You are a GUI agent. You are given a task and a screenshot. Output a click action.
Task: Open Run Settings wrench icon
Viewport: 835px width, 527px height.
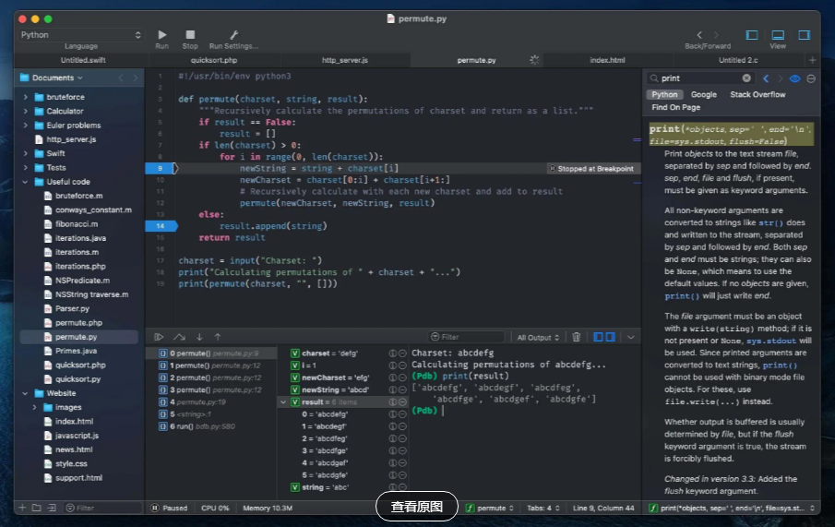tap(233, 35)
